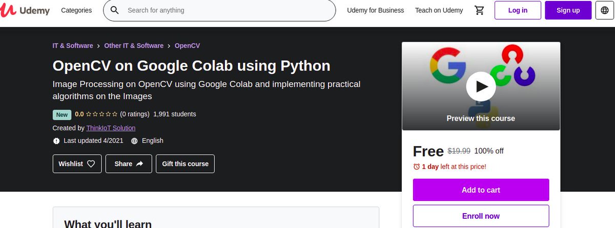The width and height of the screenshot is (615, 228).
Task: Open the Categories menu
Action: pyautogui.click(x=76, y=10)
